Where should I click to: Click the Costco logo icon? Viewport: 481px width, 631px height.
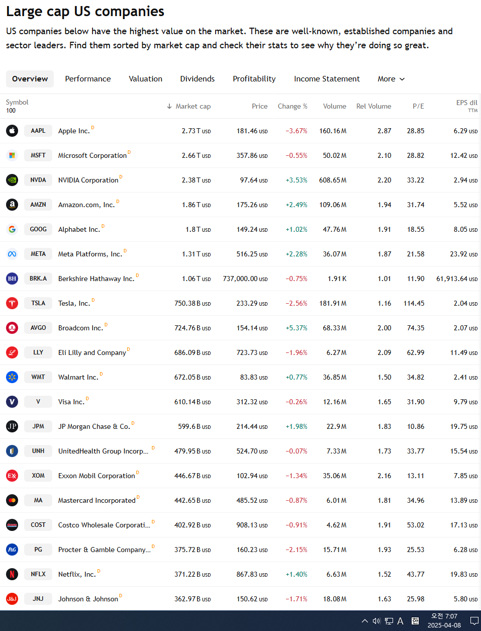pos(12,525)
